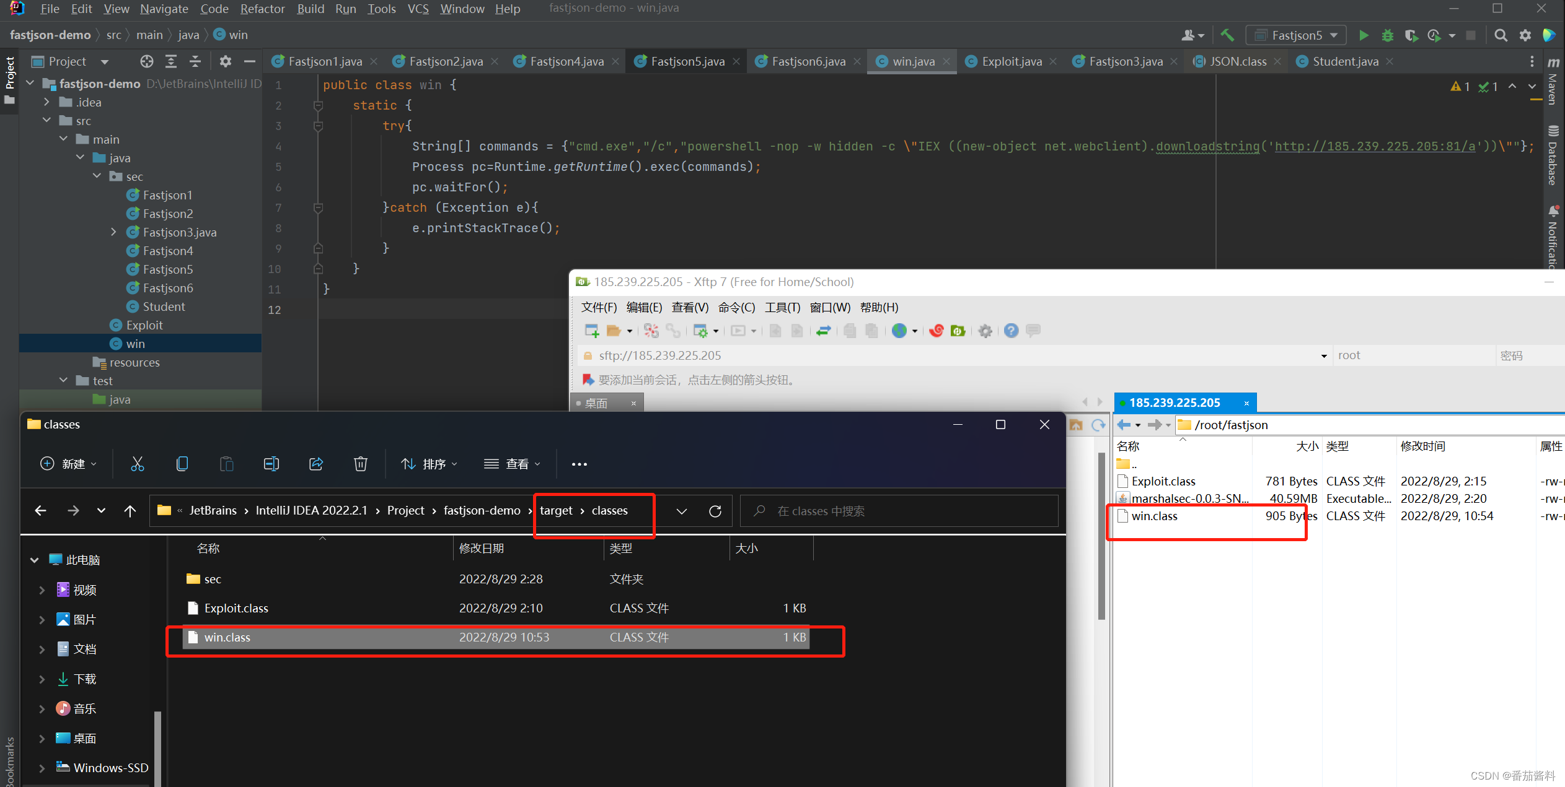Expand the .idea folder in project tree
Screen dimensions: 1565x787
pos(46,102)
